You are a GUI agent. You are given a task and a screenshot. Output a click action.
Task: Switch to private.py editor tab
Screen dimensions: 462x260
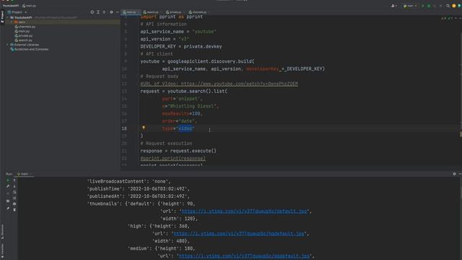(x=175, y=12)
